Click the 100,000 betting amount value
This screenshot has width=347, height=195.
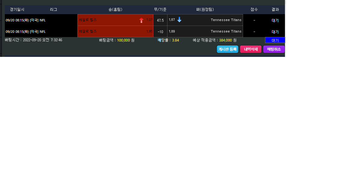coord(123,40)
